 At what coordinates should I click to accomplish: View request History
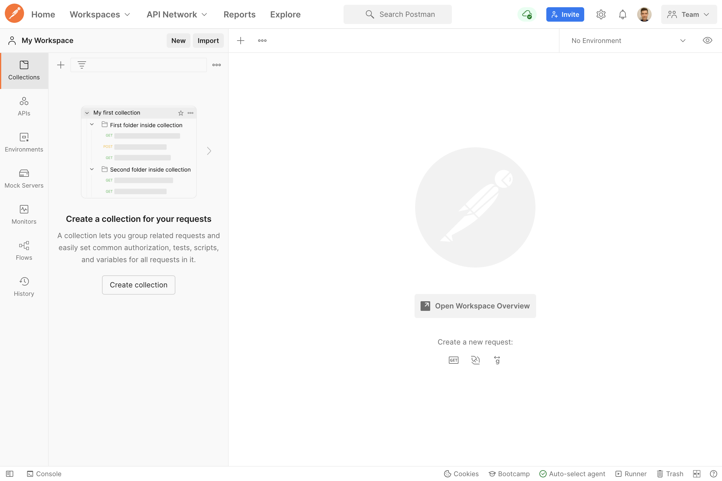tap(24, 286)
